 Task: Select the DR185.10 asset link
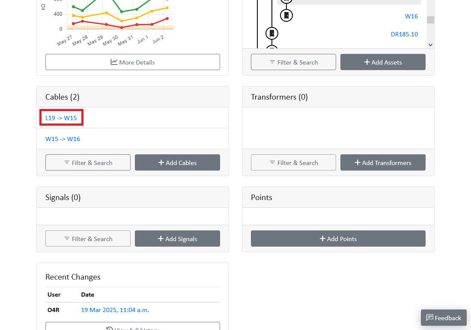click(x=404, y=34)
